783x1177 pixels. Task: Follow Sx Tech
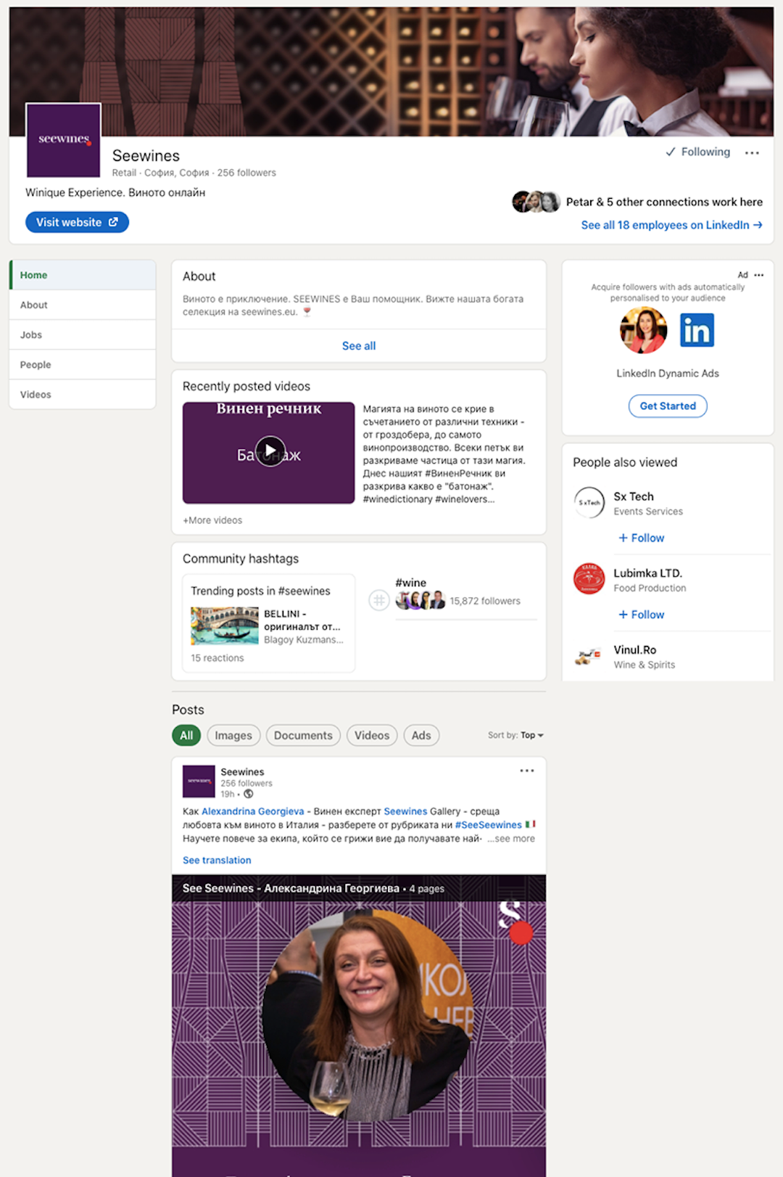(641, 538)
